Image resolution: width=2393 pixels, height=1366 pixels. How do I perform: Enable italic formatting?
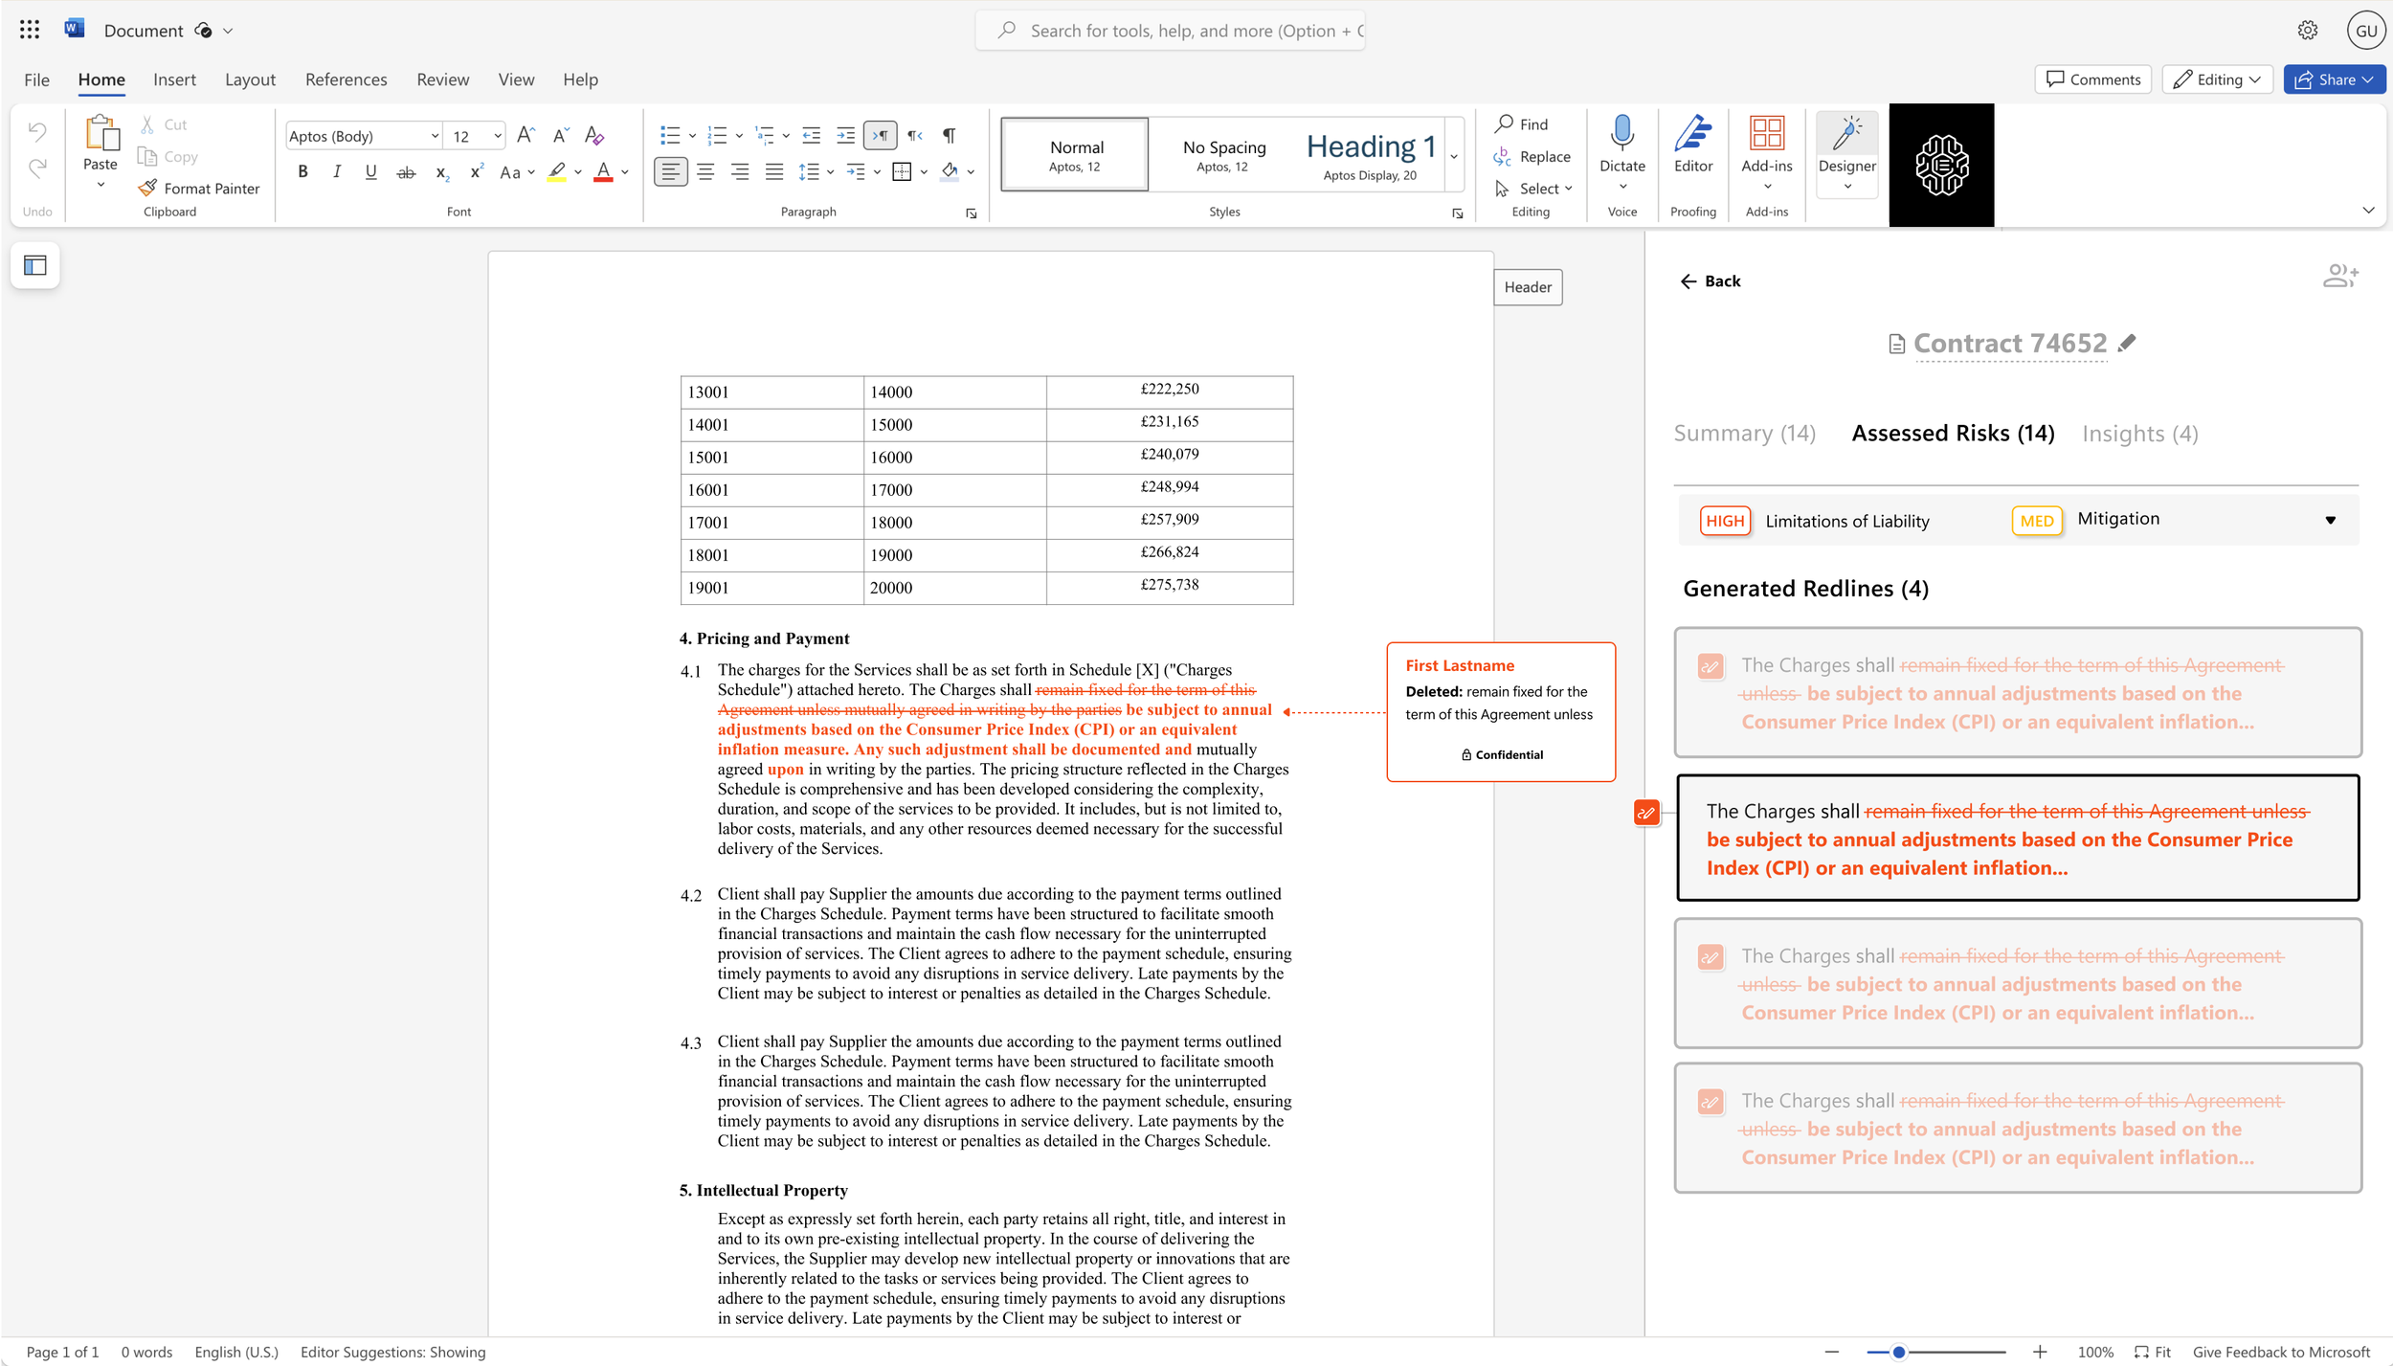[x=337, y=172]
